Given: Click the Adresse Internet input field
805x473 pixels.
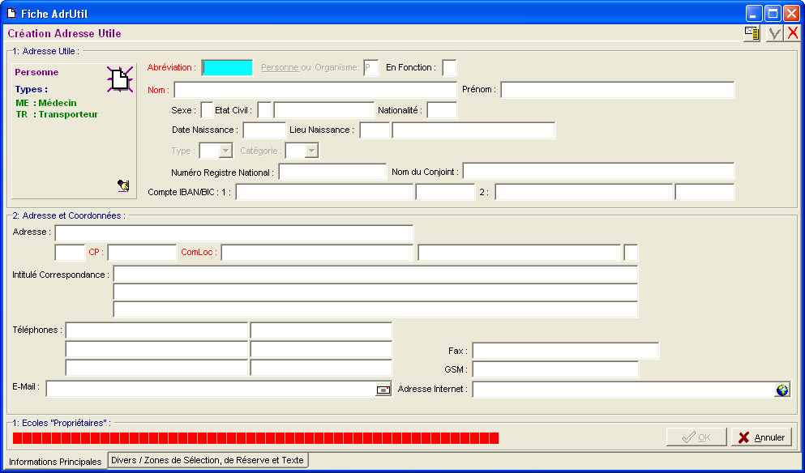Looking at the screenshot, I should click(x=623, y=390).
